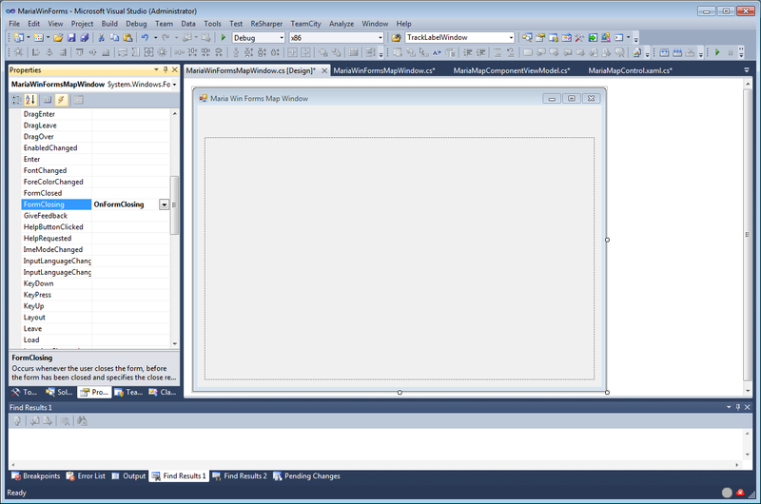Click the Add New Item toolbar icon
Screen dimensions: 761x504
pos(39,37)
